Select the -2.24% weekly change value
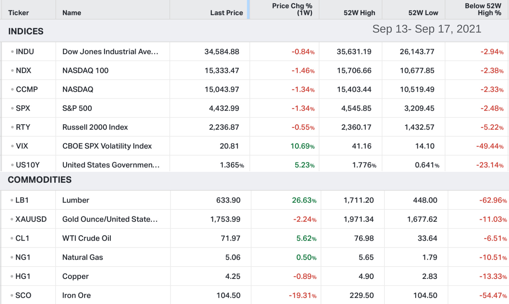This screenshot has width=509, height=304. [x=305, y=219]
